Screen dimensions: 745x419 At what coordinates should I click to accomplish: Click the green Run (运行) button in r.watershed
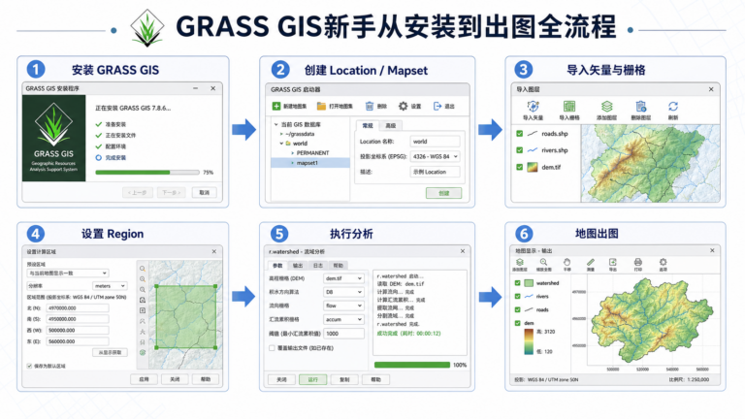312,379
